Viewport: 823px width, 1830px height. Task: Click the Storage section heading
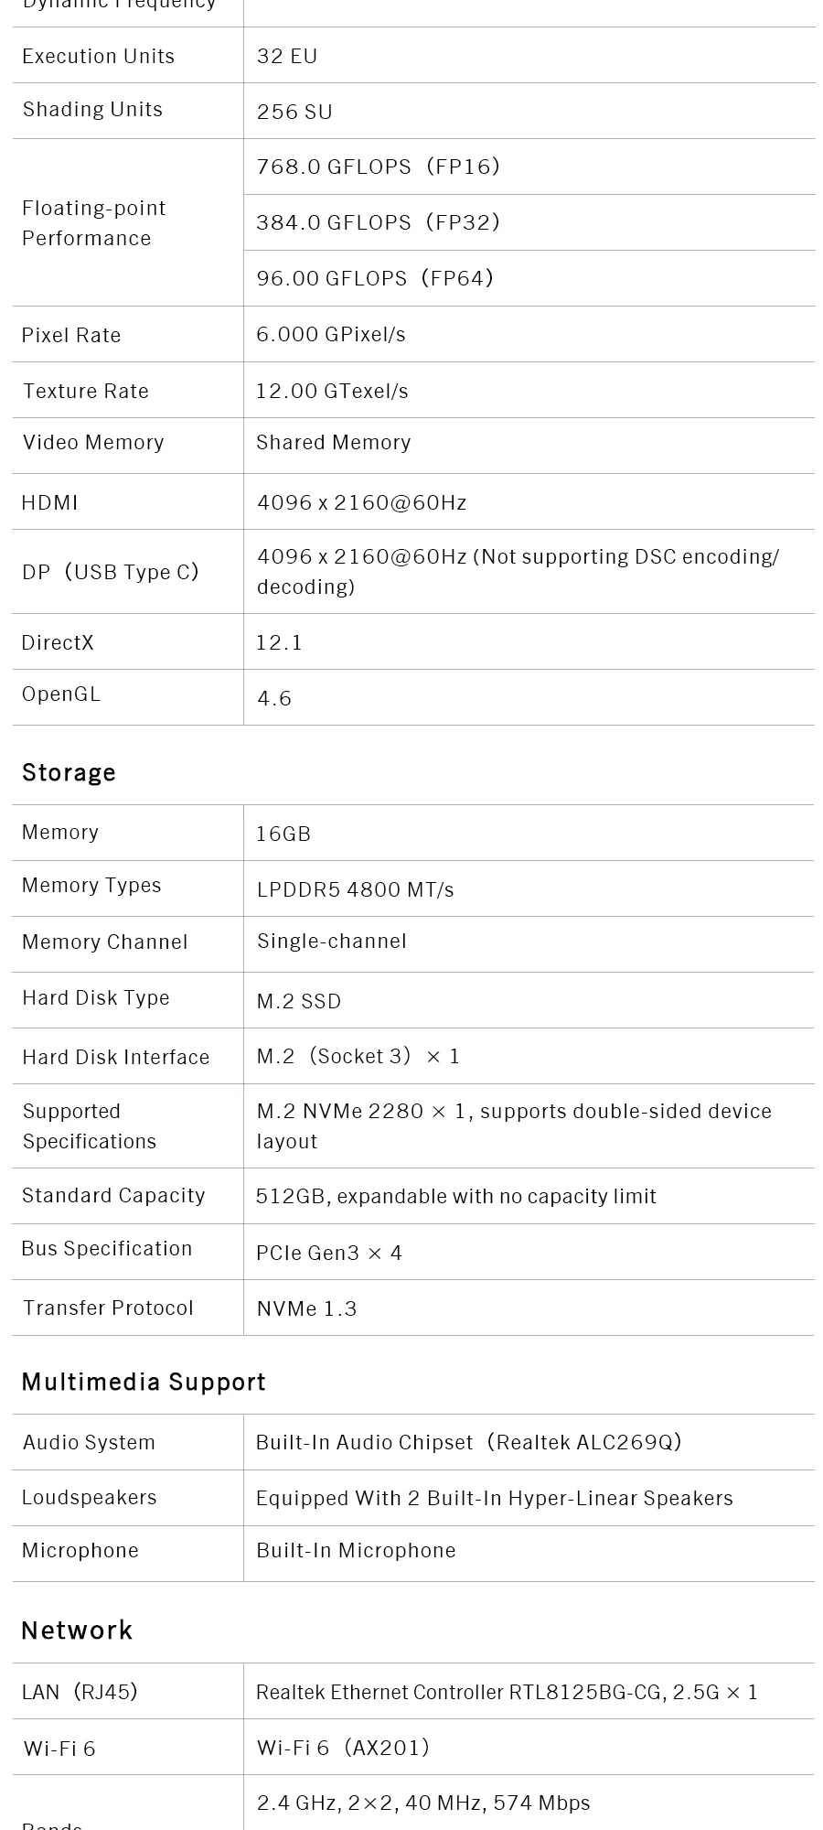pos(69,773)
